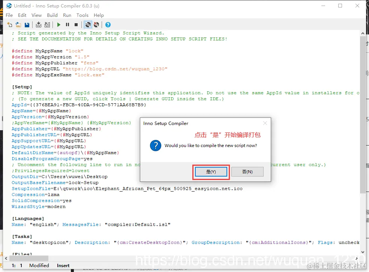Click the Compile toolbar icon

(39, 25)
